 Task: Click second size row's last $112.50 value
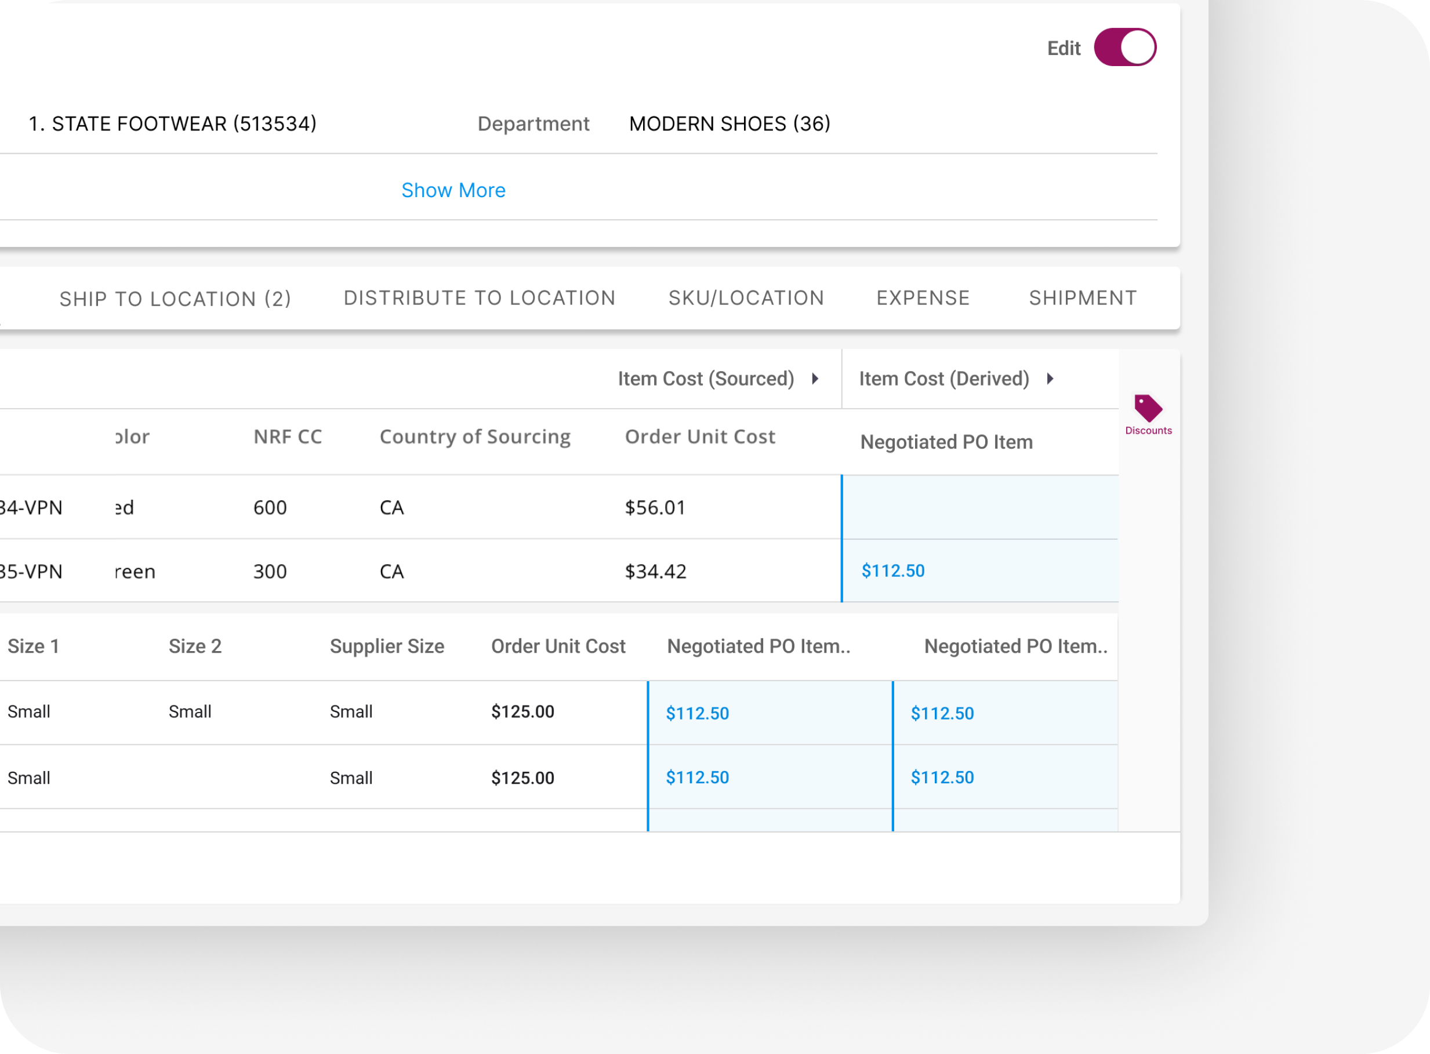pyautogui.click(x=942, y=777)
